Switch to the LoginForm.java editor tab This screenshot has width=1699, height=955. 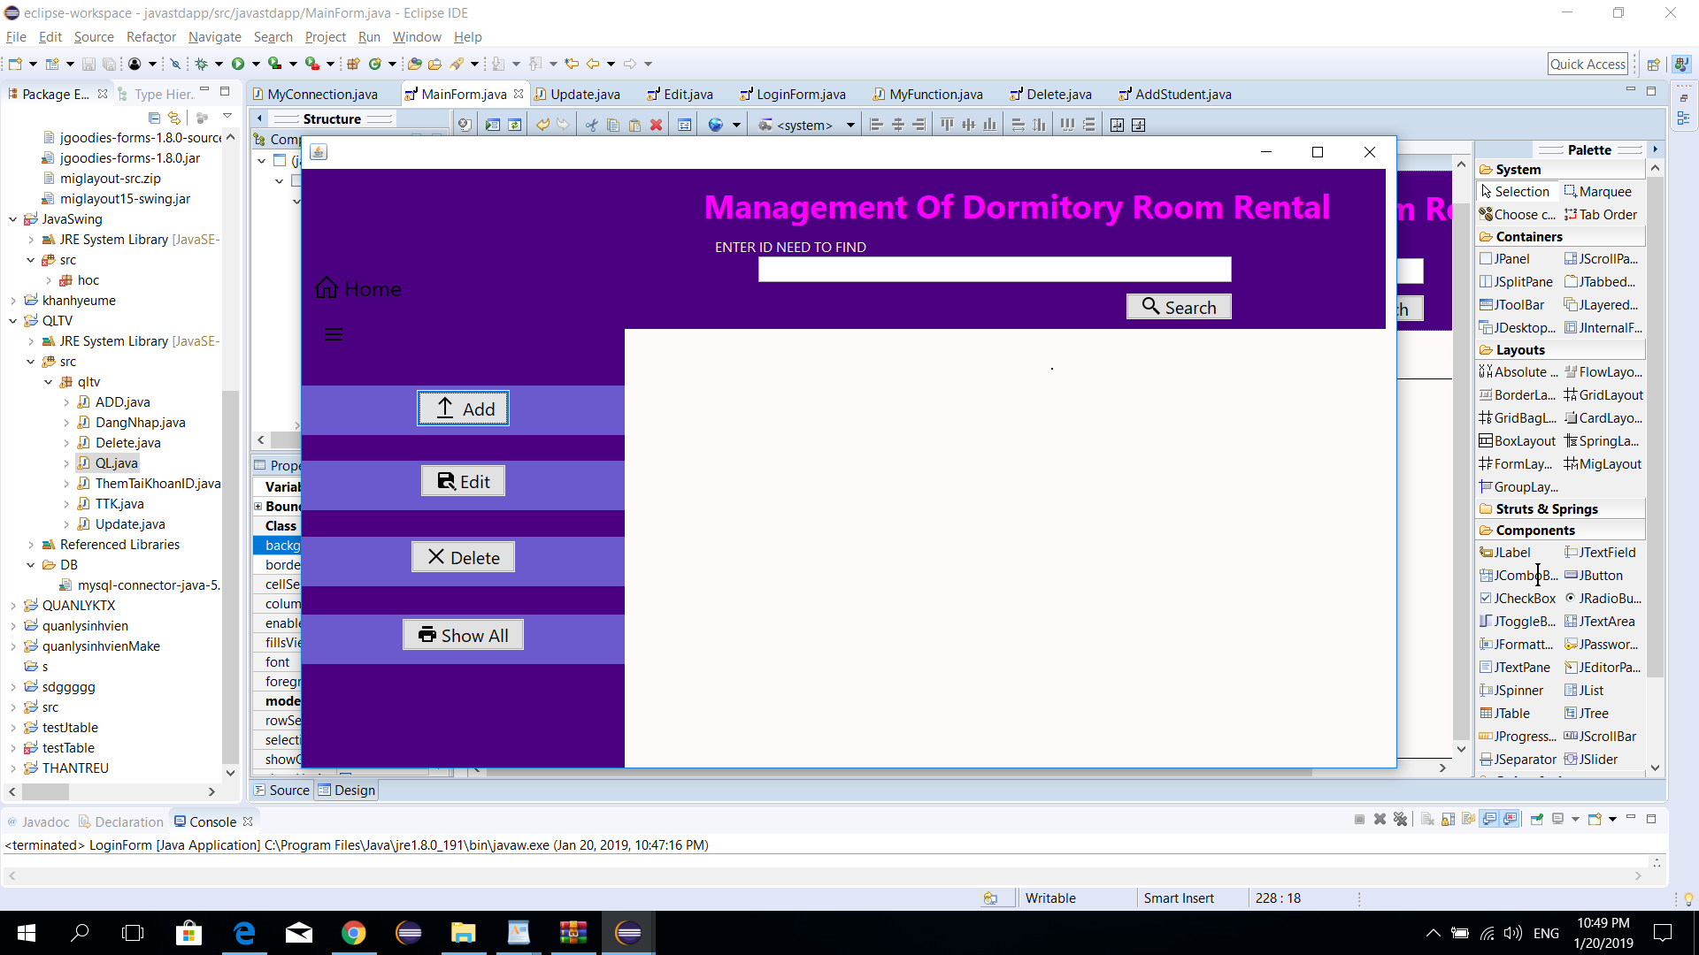point(799,95)
